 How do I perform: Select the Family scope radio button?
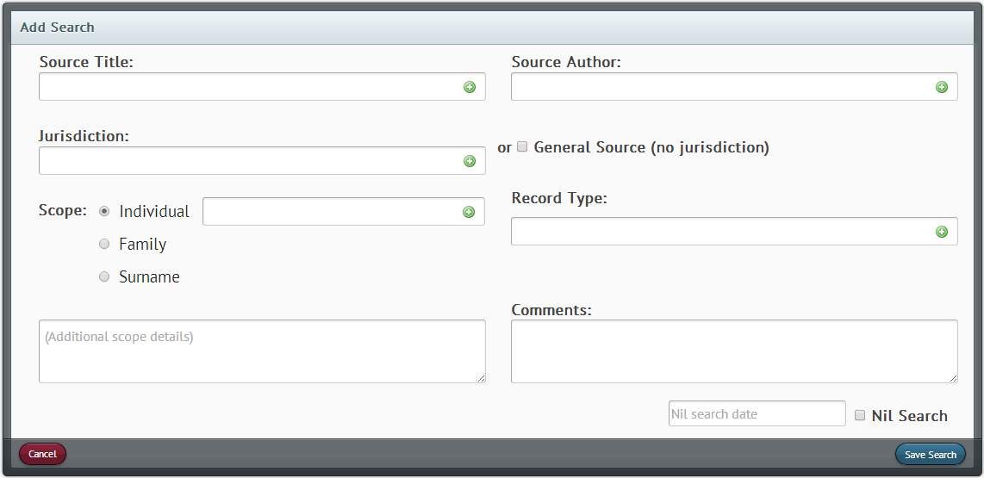coord(104,244)
